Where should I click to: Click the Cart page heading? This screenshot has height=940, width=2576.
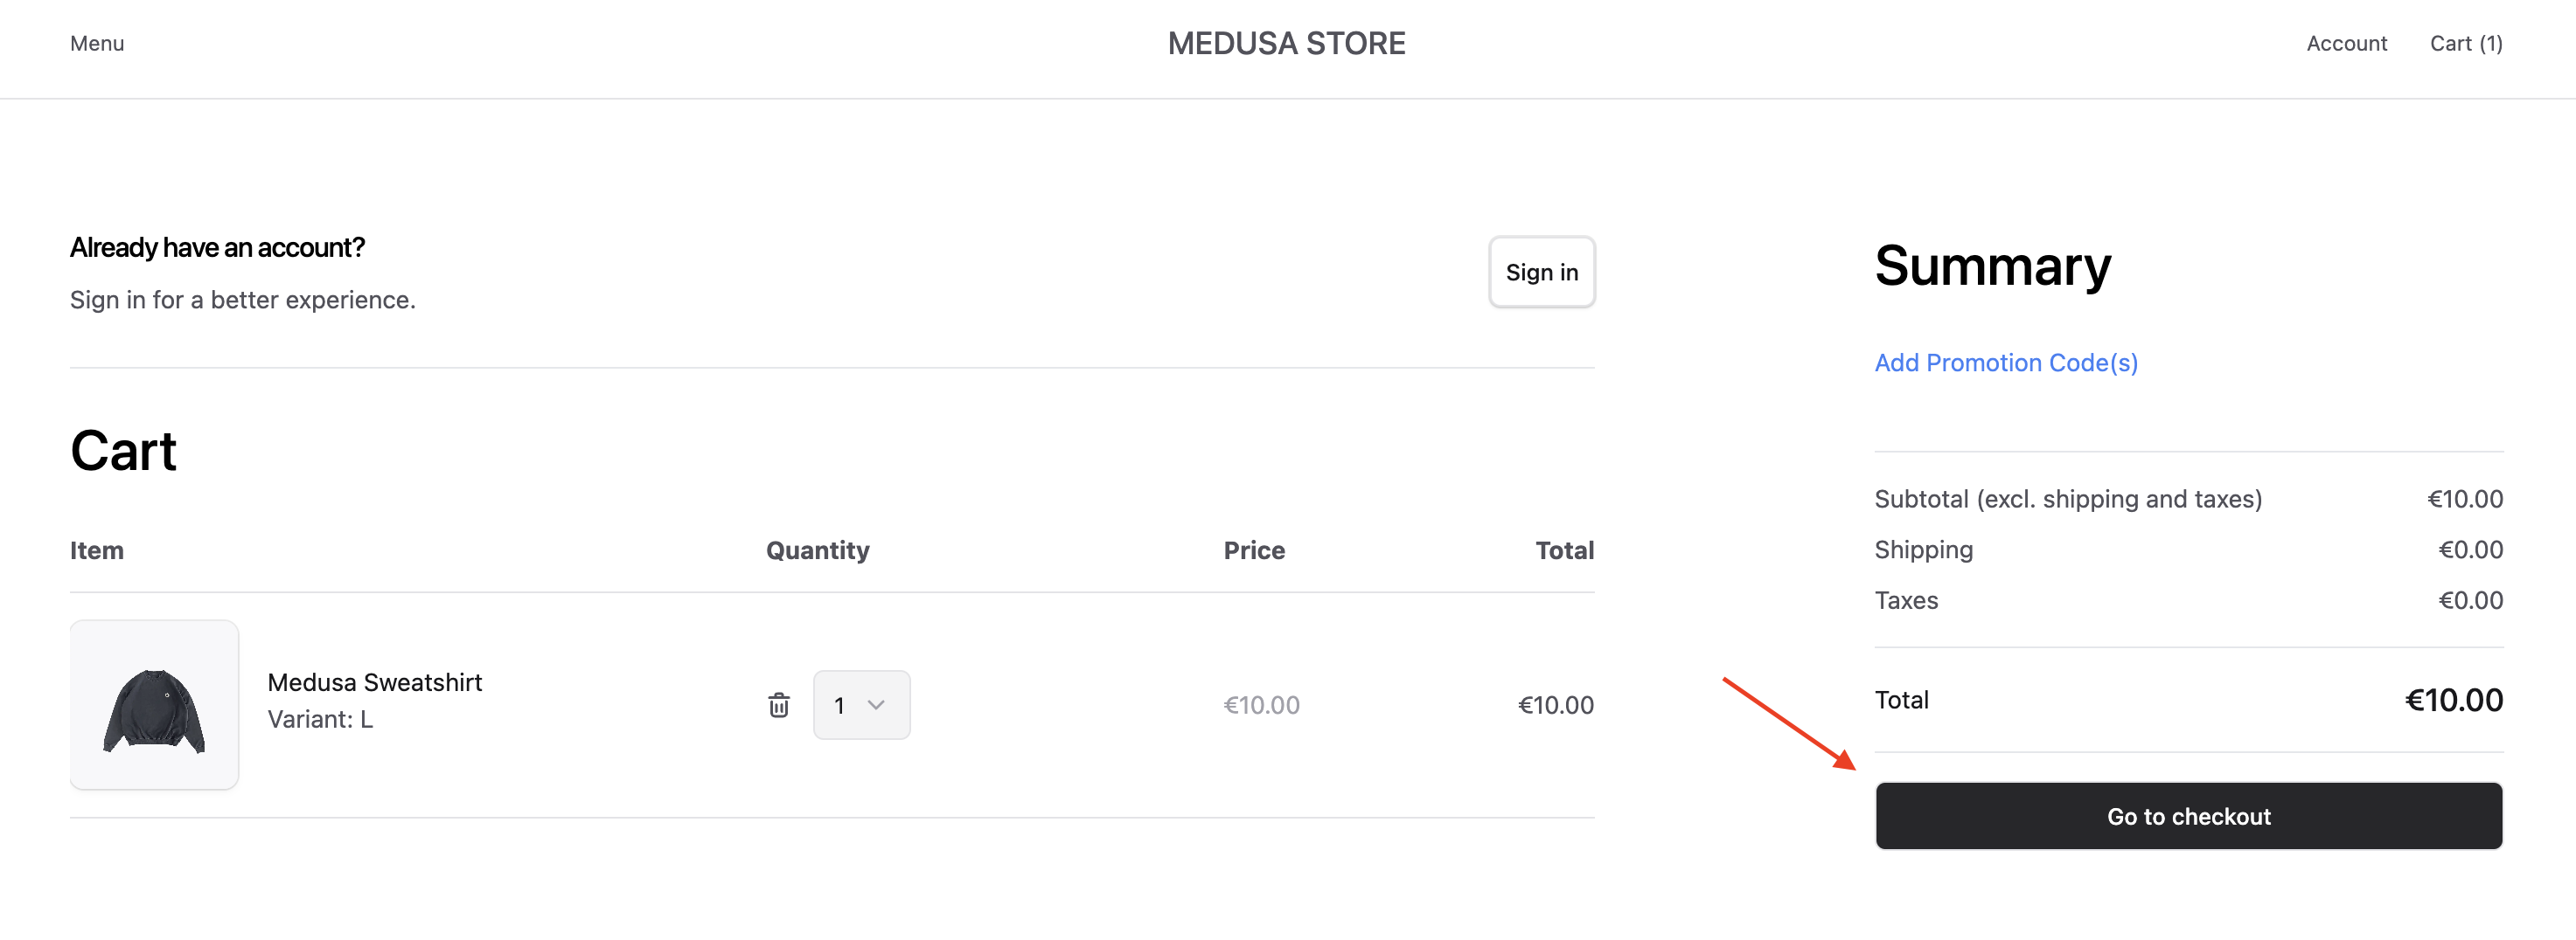[x=122, y=452]
